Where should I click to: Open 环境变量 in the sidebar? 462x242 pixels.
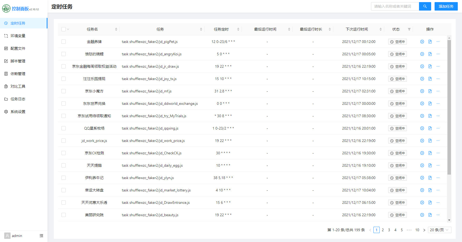point(18,36)
